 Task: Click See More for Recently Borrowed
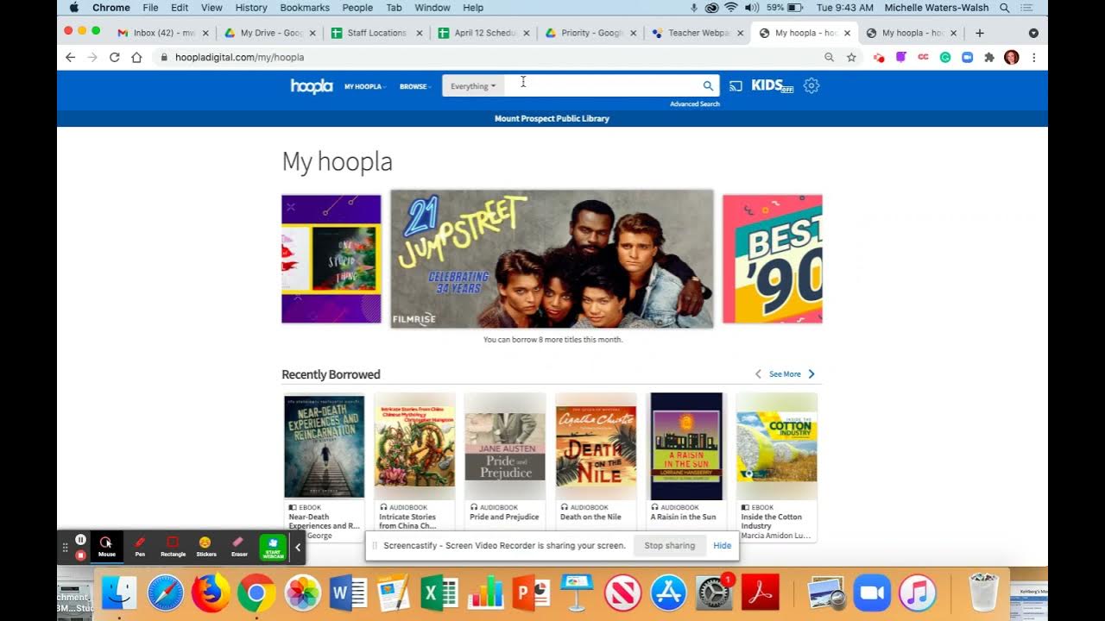click(x=785, y=374)
